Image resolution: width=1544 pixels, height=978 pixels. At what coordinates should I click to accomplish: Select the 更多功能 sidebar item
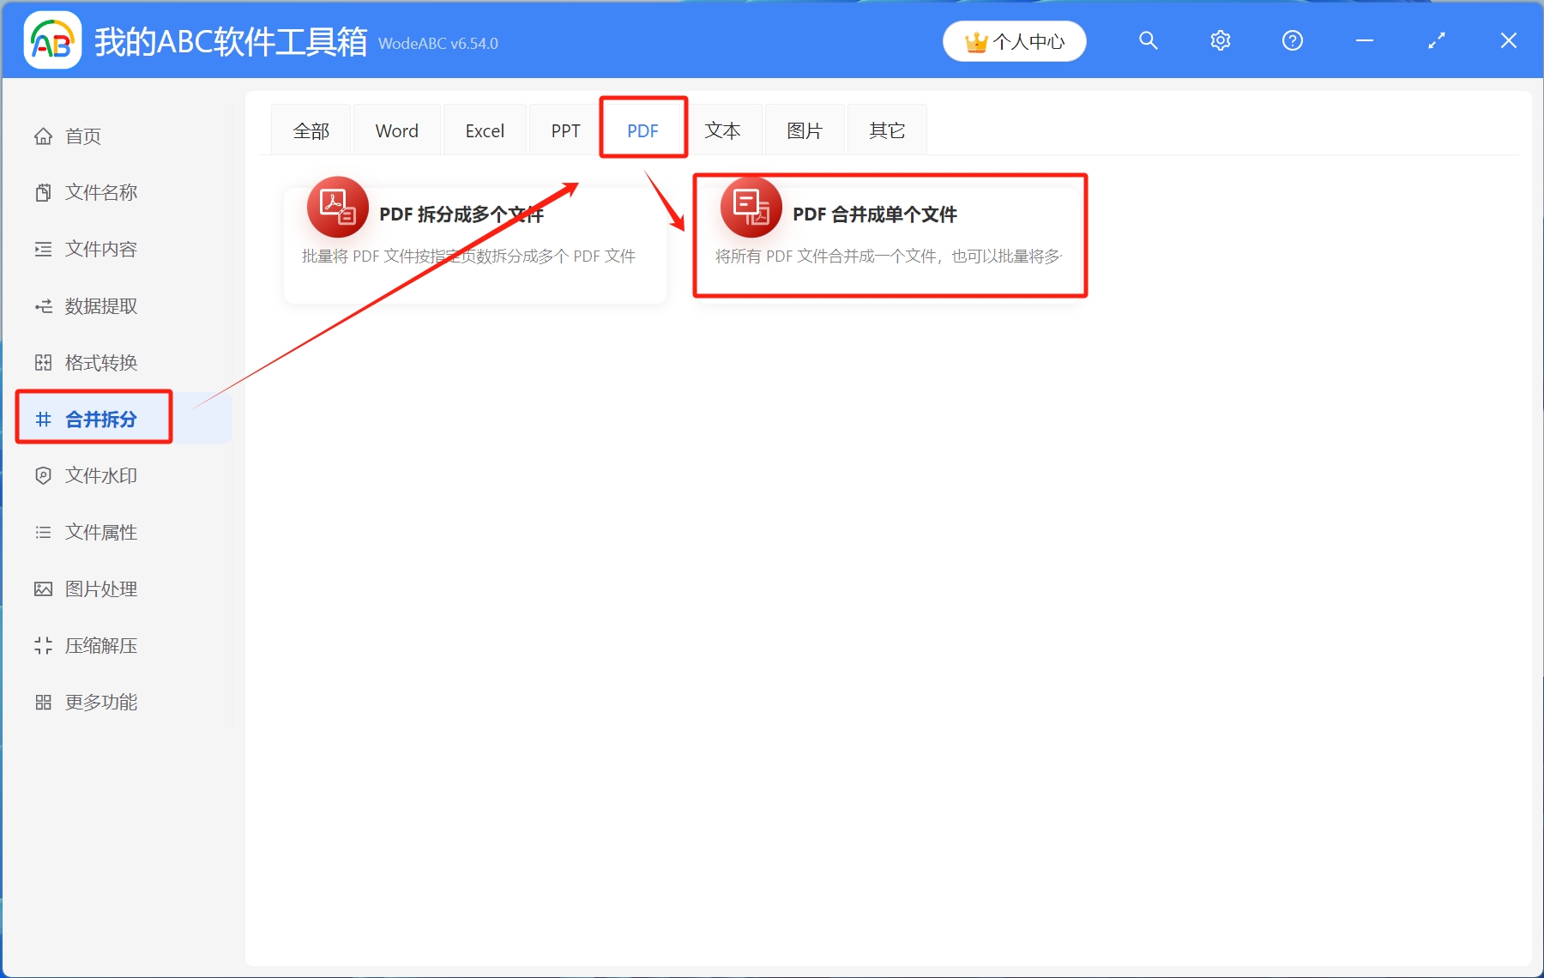[100, 702]
